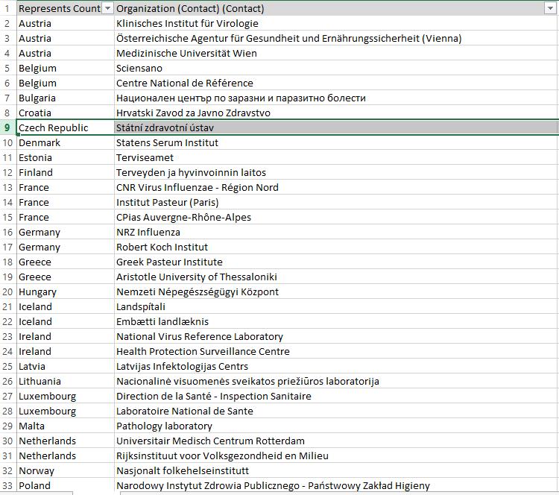This screenshot has width=559, height=495.
Task: Select the Lithuania cell
Action: tap(66, 381)
